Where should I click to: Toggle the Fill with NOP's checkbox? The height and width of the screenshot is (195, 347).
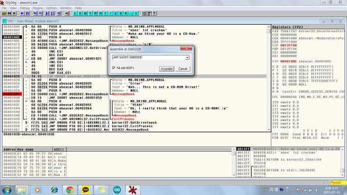[114, 68]
